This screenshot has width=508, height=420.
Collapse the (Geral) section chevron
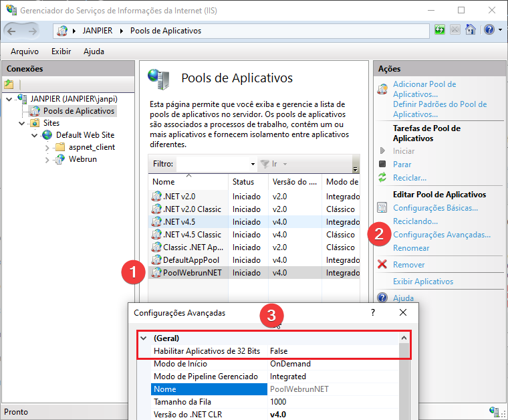144,338
